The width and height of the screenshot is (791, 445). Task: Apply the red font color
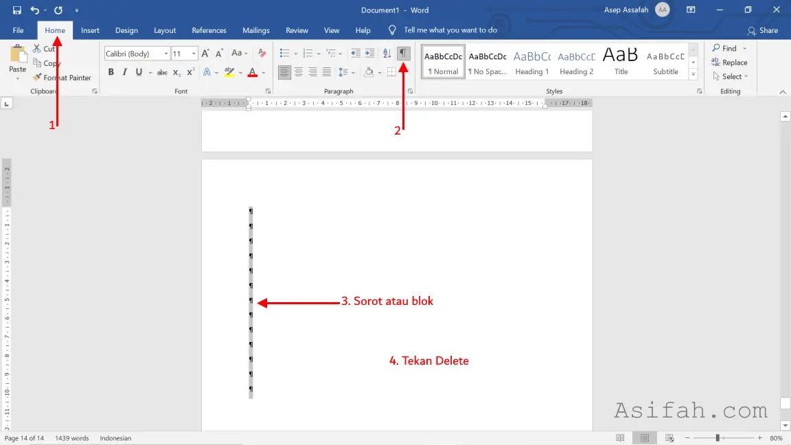pyautogui.click(x=253, y=72)
